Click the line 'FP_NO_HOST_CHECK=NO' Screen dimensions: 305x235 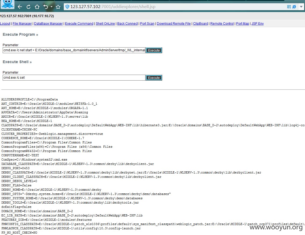pyautogui.click(x=19, y=233)
